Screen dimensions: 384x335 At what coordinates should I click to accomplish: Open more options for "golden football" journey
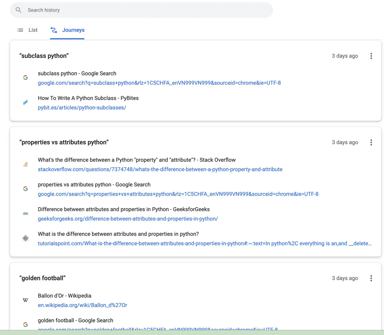pos(371,278)
